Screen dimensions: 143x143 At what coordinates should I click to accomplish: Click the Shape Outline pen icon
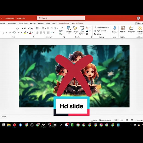87,31
